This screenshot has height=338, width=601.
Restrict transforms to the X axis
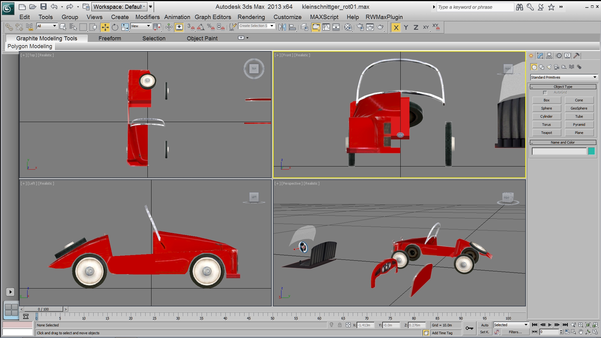click(396, 28)
